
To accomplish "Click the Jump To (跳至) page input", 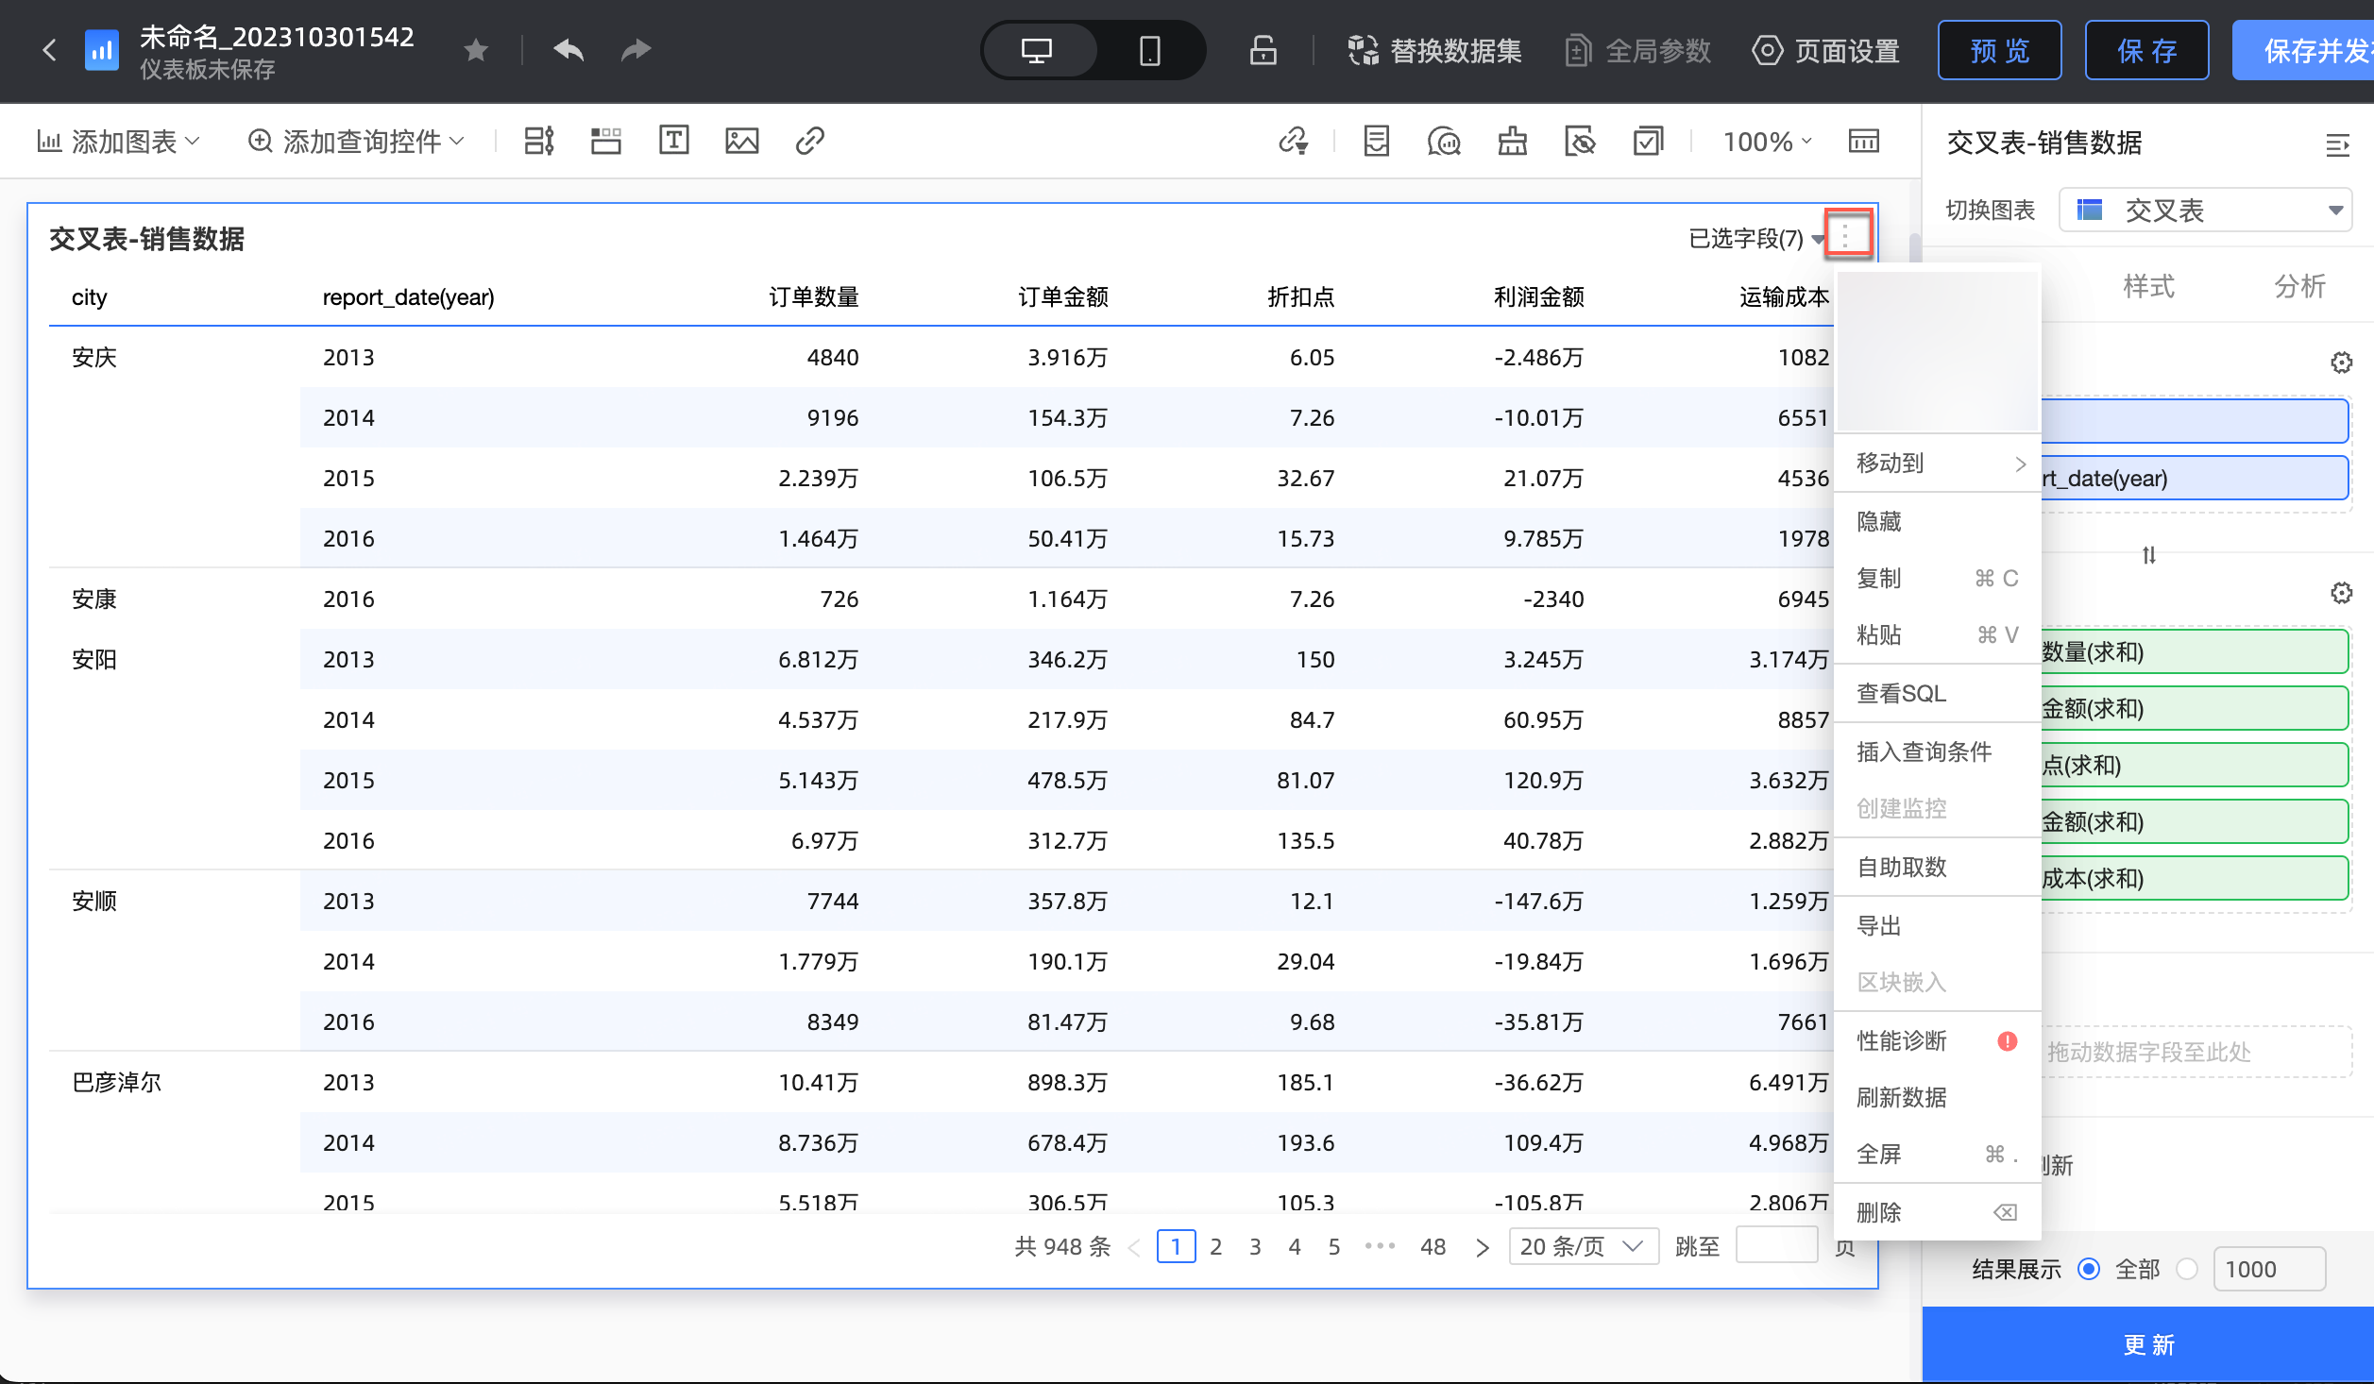I will coord(1776,1246).
